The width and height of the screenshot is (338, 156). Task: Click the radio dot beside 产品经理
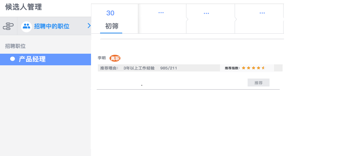pyautogui.click(x=12, y=59)
